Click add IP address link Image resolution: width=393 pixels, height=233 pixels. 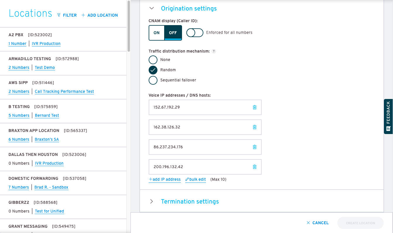click(165, 179)
